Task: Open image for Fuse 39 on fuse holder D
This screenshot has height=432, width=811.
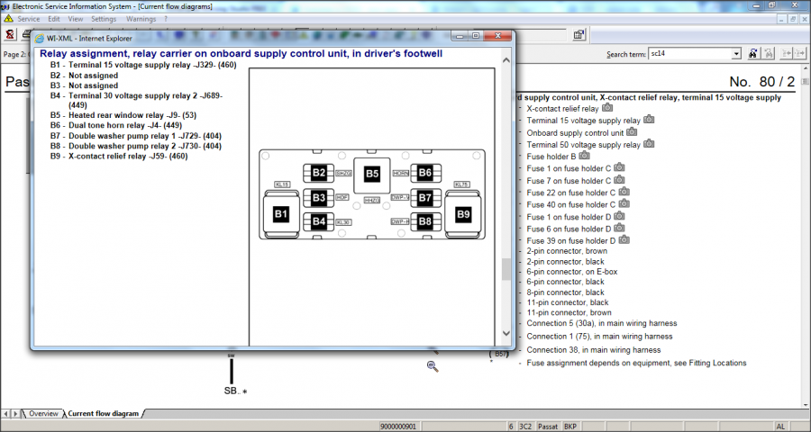Action: pos(624,240)
